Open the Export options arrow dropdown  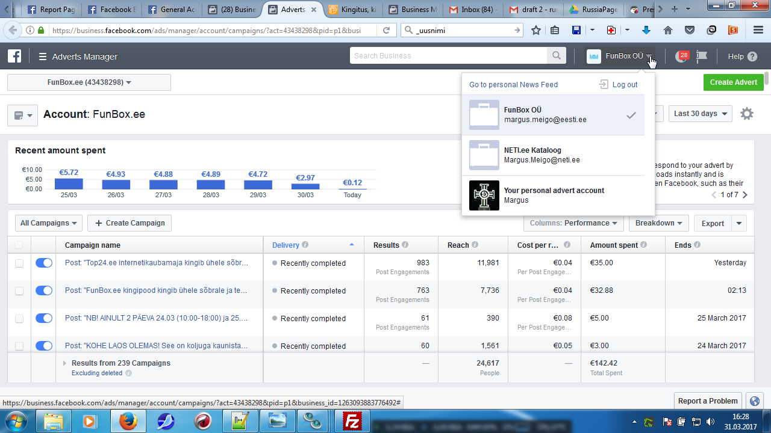(x=739, y=223)
